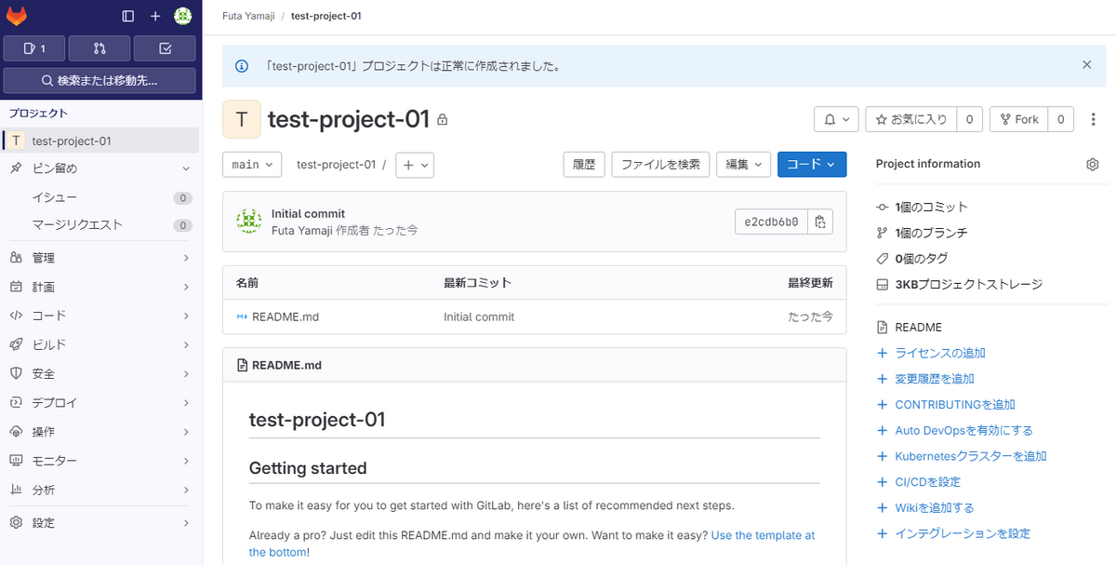This screenshot has width=1116, height=565.
Task: Copy the commit SHA with clipboard icon
Action: click(820, 222)
